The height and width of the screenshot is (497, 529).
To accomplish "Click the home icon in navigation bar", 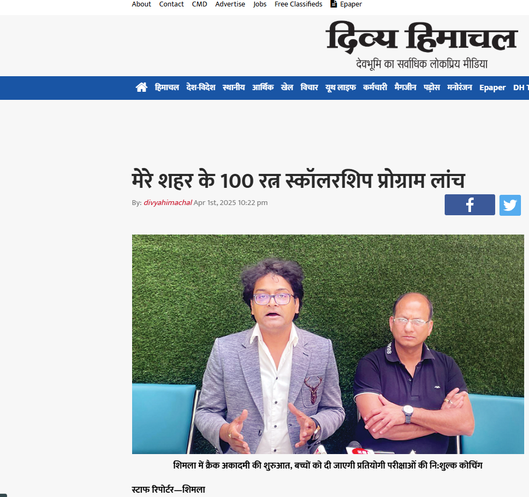I will pyautogui.click(x=141, y=87).
